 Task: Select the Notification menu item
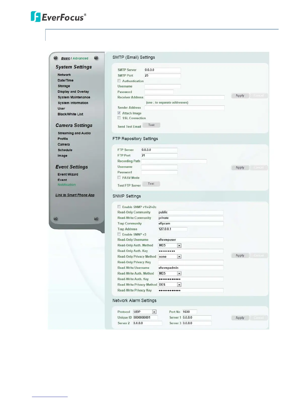[x=67, y=185]
